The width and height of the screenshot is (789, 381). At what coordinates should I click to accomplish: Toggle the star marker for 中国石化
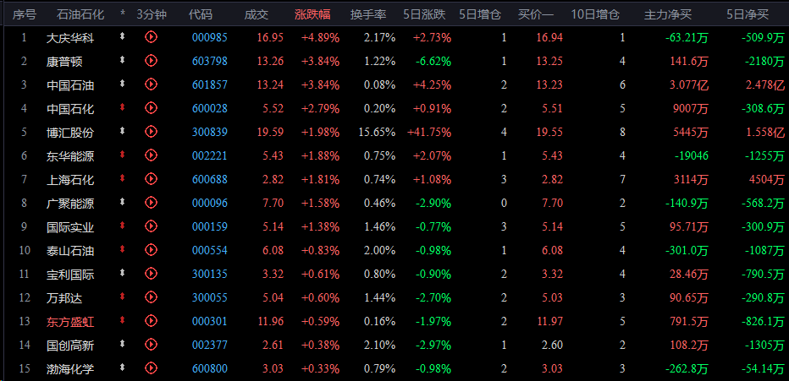click(x=122, y=107)
